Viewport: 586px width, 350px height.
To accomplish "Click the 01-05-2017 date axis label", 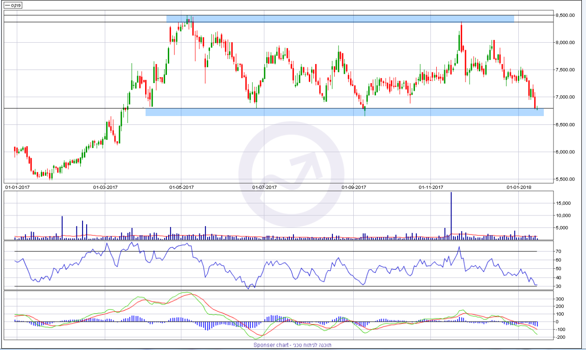I will 181,188.
